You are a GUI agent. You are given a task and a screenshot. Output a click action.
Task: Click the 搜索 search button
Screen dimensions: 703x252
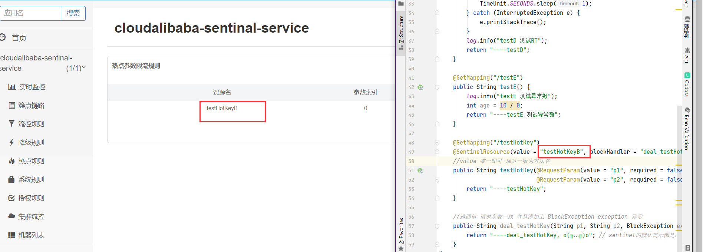[73, 13]
